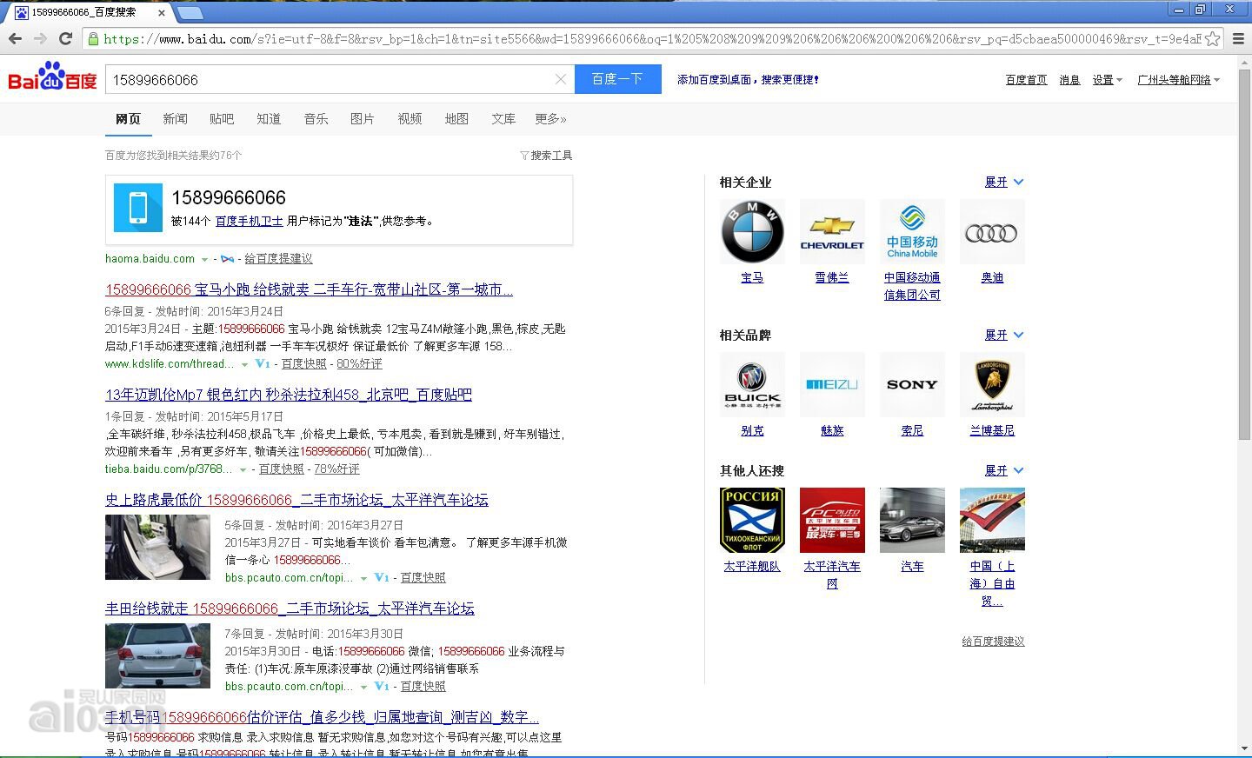Open result 13年迈凯伦Mp7 银色红内
The height and width of the screenshot is (758, 1252).
click(x=289, y=395)
